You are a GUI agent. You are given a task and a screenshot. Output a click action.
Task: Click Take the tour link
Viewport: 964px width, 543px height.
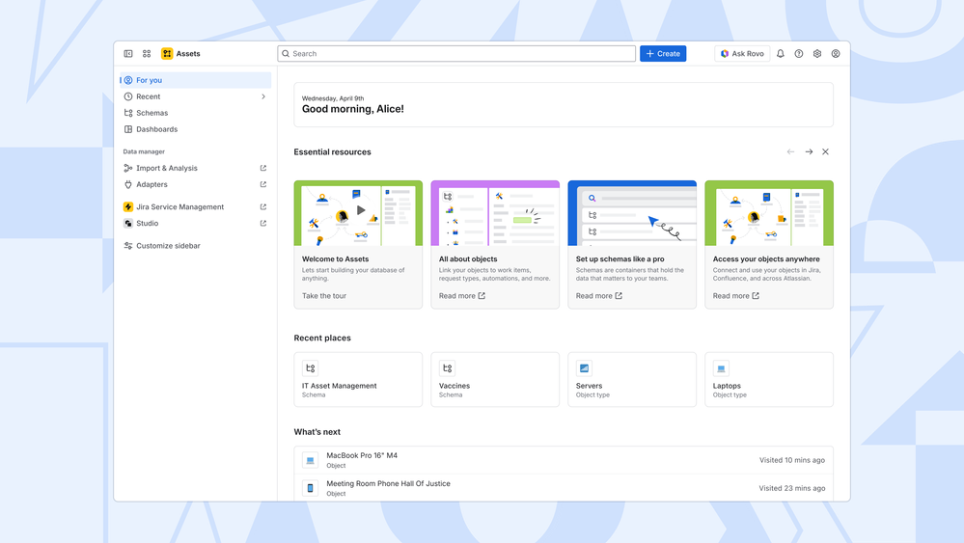[324, 295]
